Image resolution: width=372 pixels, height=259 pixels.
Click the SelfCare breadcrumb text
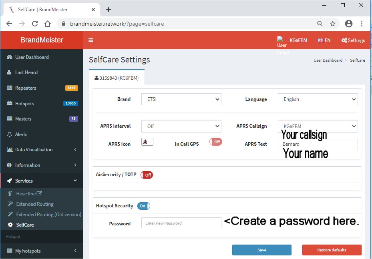click(357, 60)
